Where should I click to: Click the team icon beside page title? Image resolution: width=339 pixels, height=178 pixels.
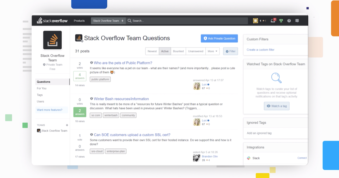(x=79, y=38)
